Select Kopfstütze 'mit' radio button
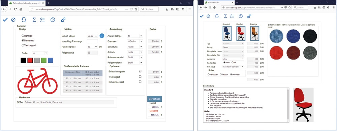337x131 pixels. [x=233, y=63]
